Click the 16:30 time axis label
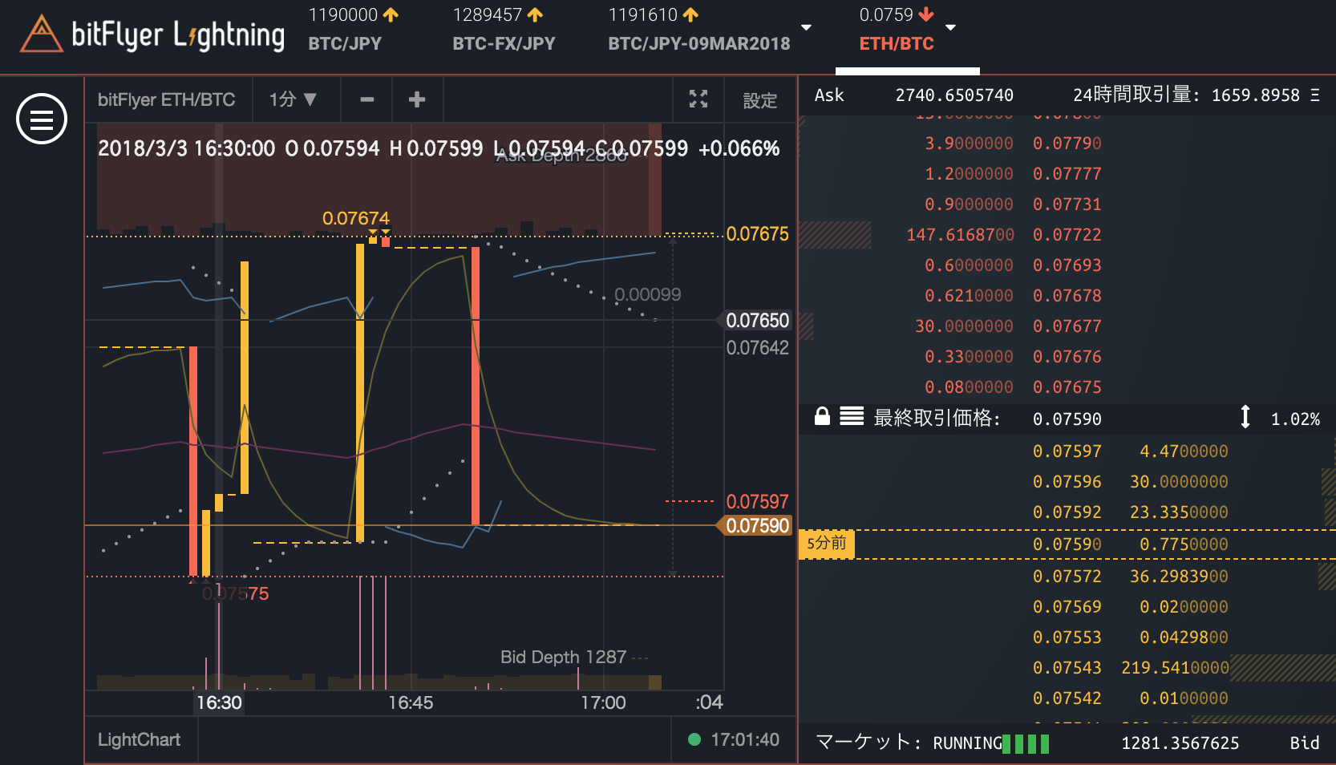Image resolution: width=1336 pixels, height=765 pixels. pyautogui.click(x=219, y=703)
